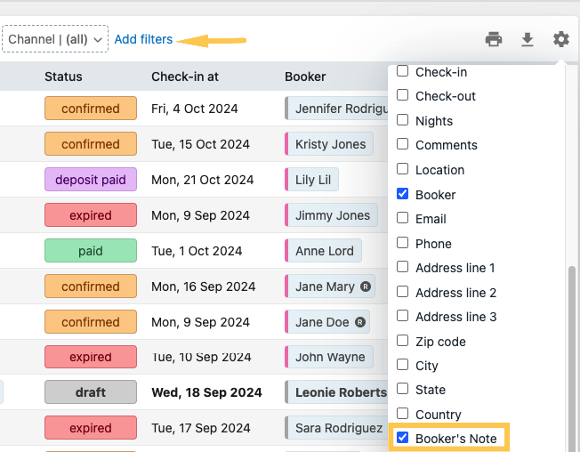Enable the Email column checkbox
The height and width of the screenshot is (452, 580).
coord(402,218)
